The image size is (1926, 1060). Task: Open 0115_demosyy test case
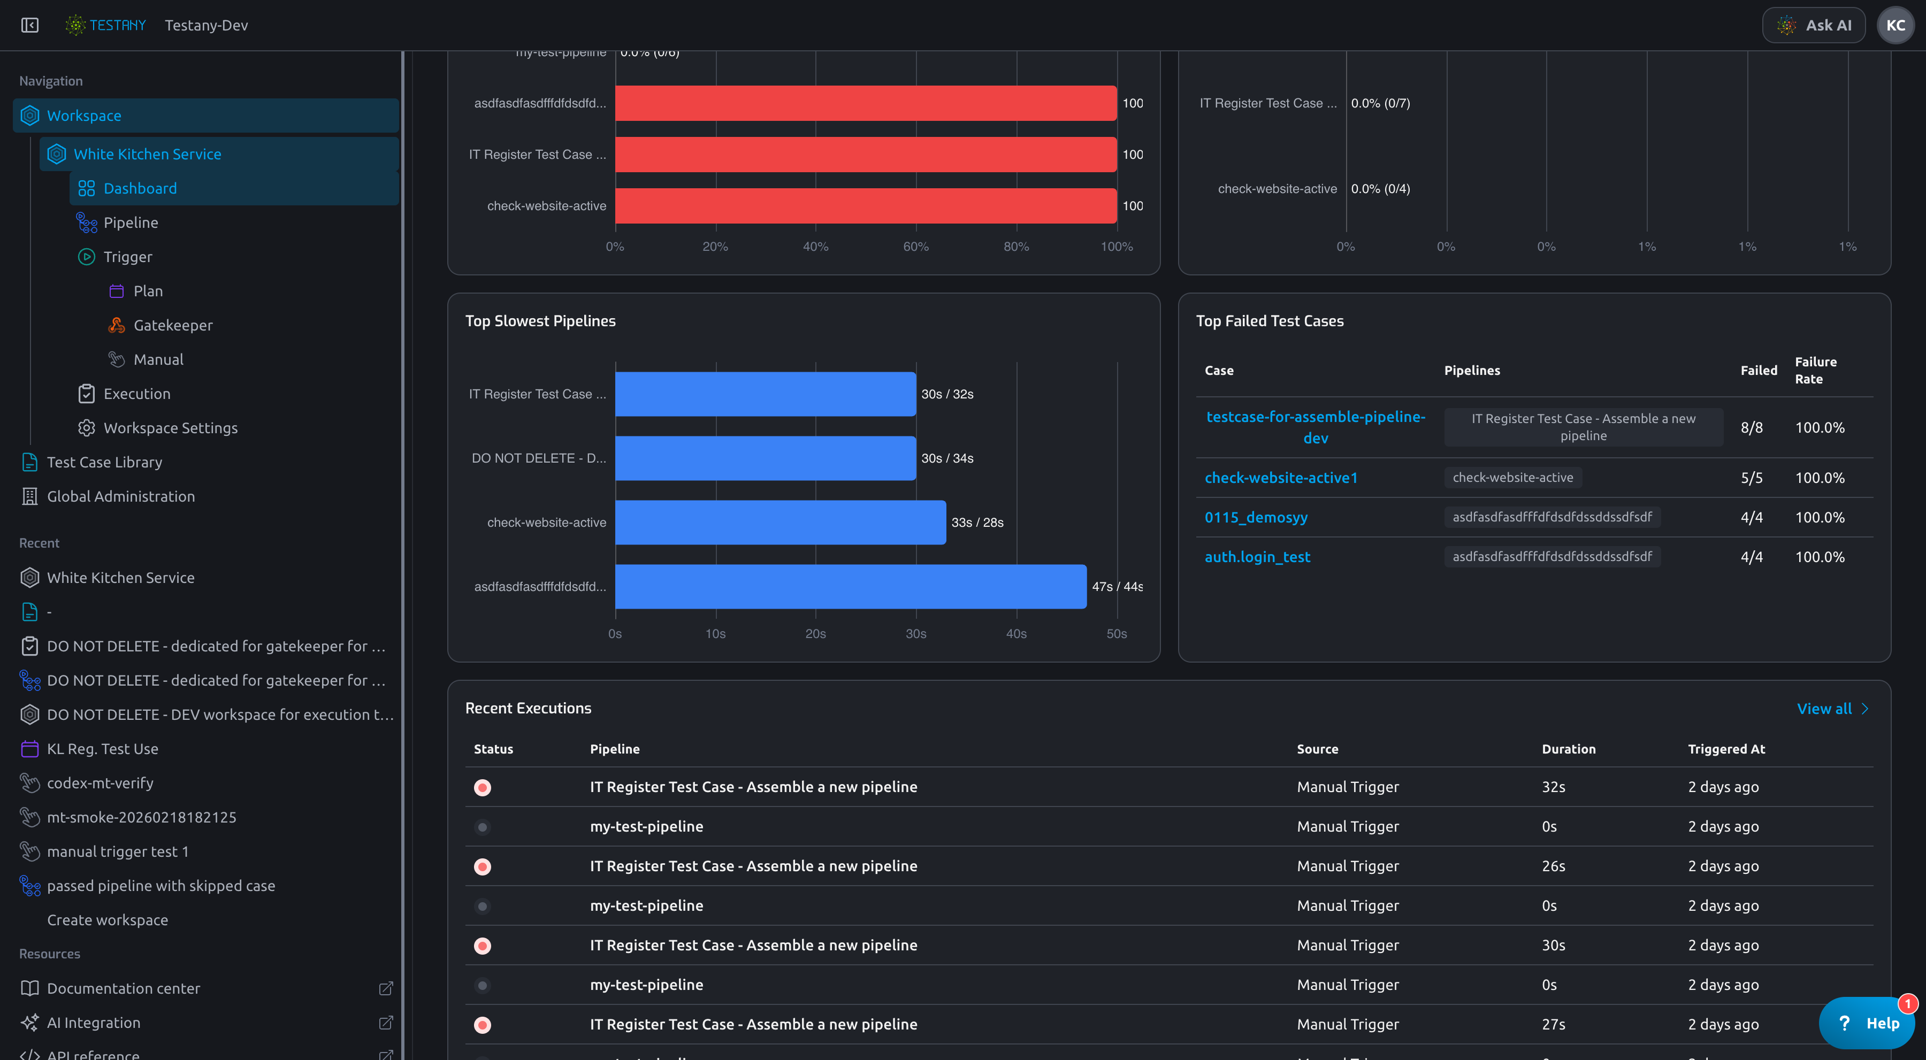1256,518
